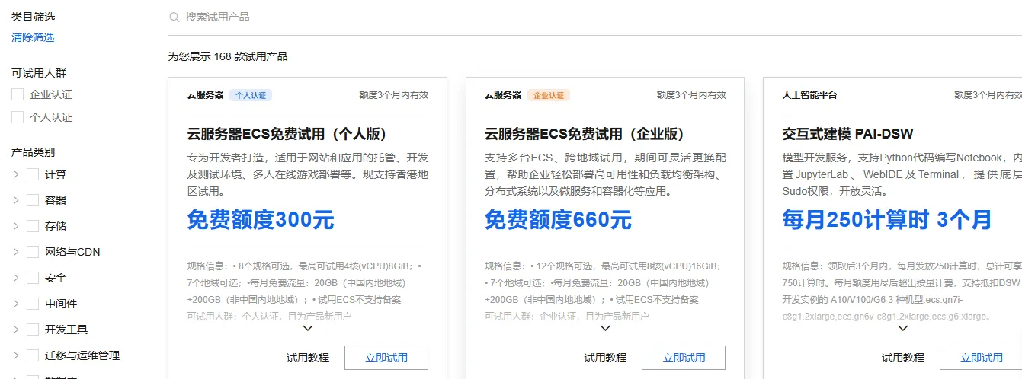The height and width of the screenshot is (379, 1022).
Task: Click the blue 个人认证 tag badge
Action: click(x=251, y=95)
